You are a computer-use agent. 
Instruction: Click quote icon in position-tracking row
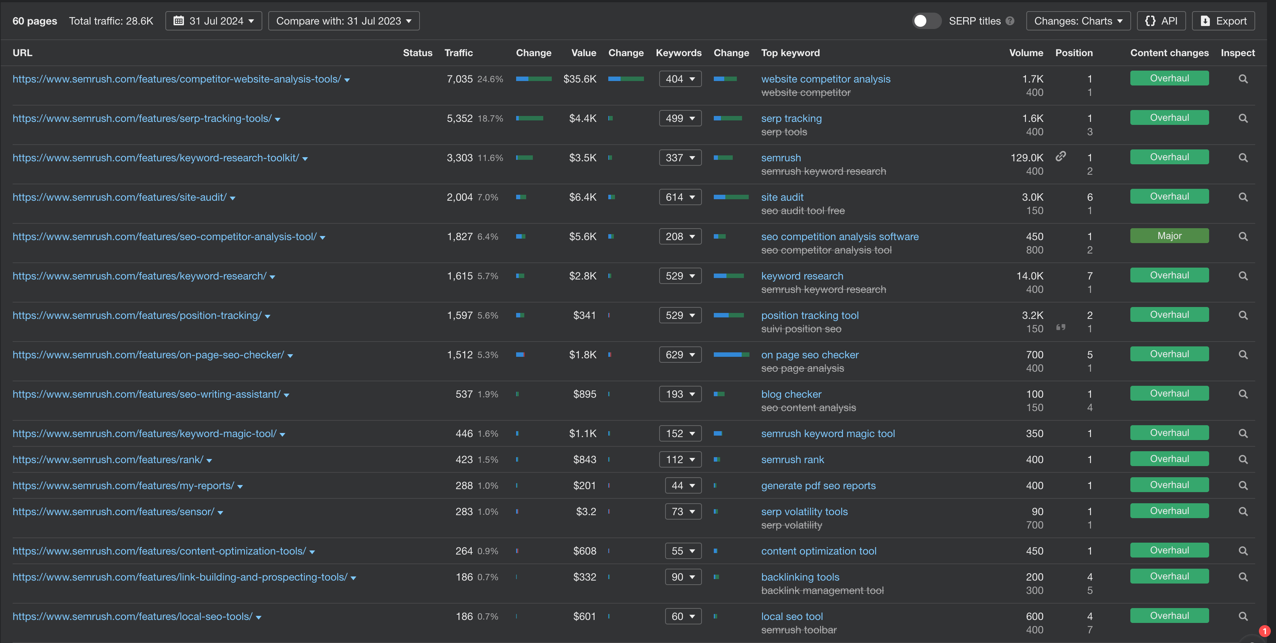tap(1060, 327)
